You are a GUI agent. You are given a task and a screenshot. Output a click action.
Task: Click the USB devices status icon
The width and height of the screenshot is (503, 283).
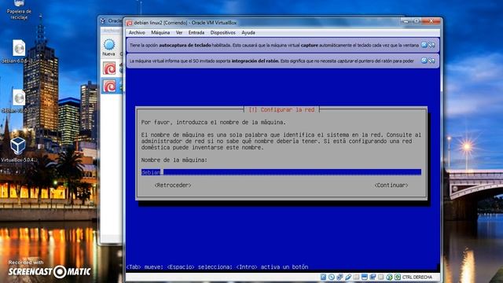[348, 277]
